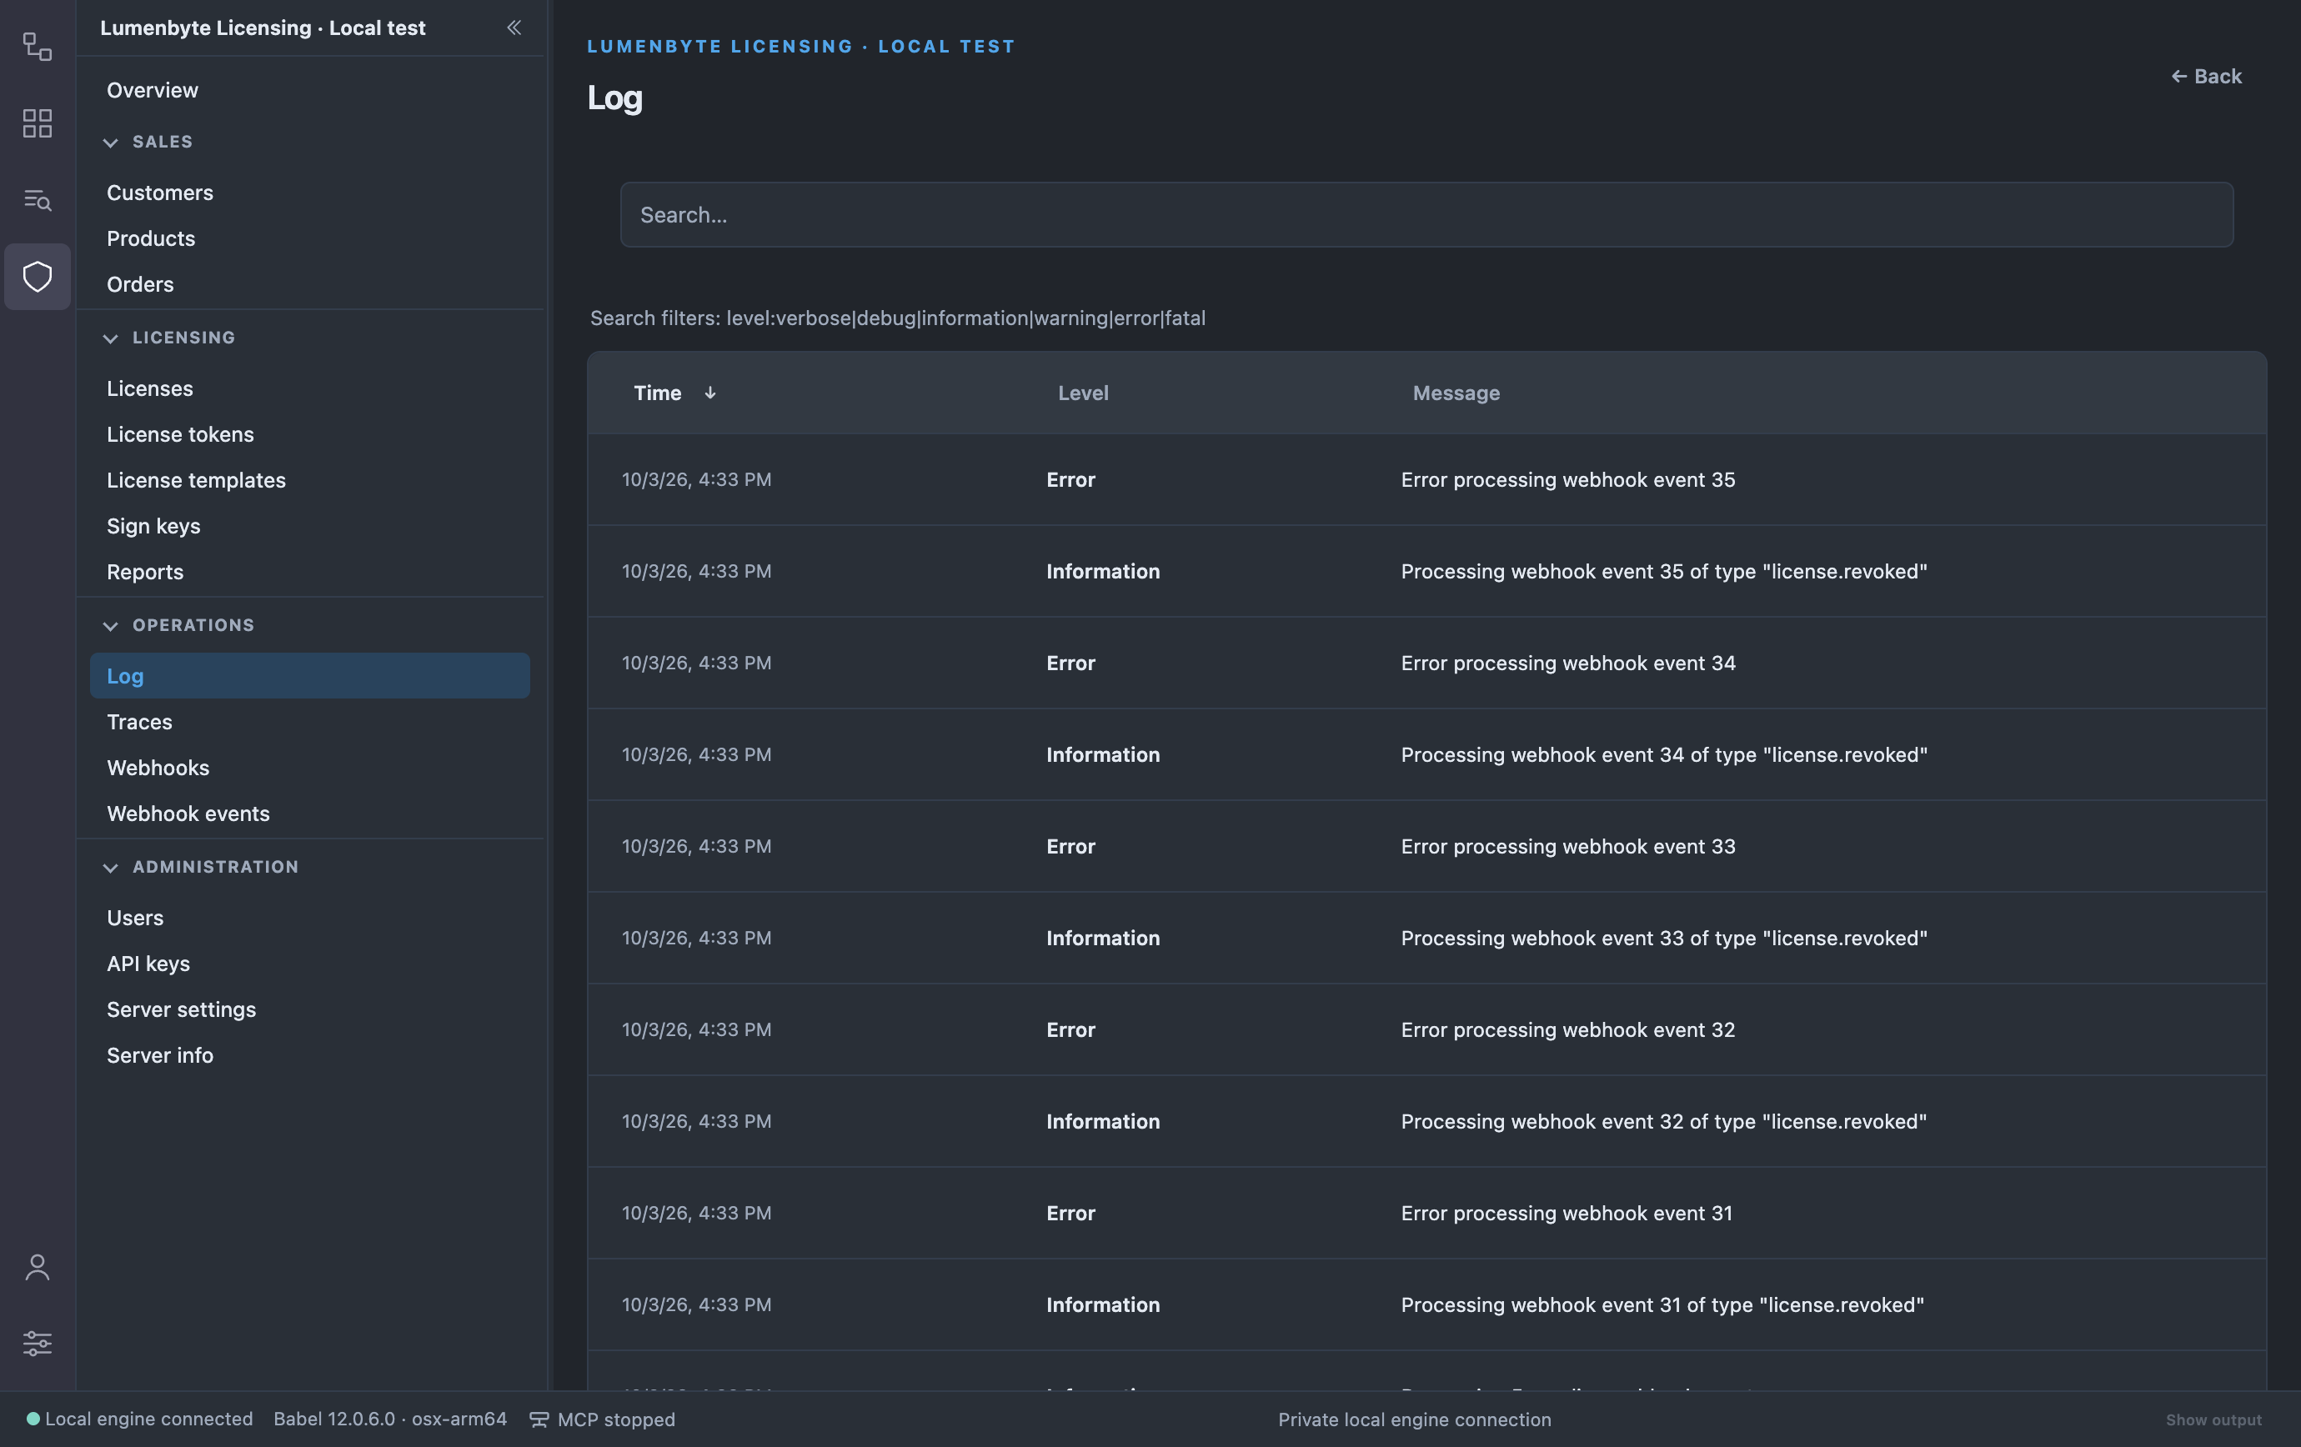Click the Search filters level text

[897, 318]
